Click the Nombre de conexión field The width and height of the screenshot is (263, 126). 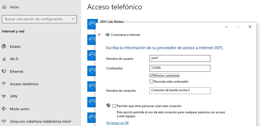click(x=180, y=90)
